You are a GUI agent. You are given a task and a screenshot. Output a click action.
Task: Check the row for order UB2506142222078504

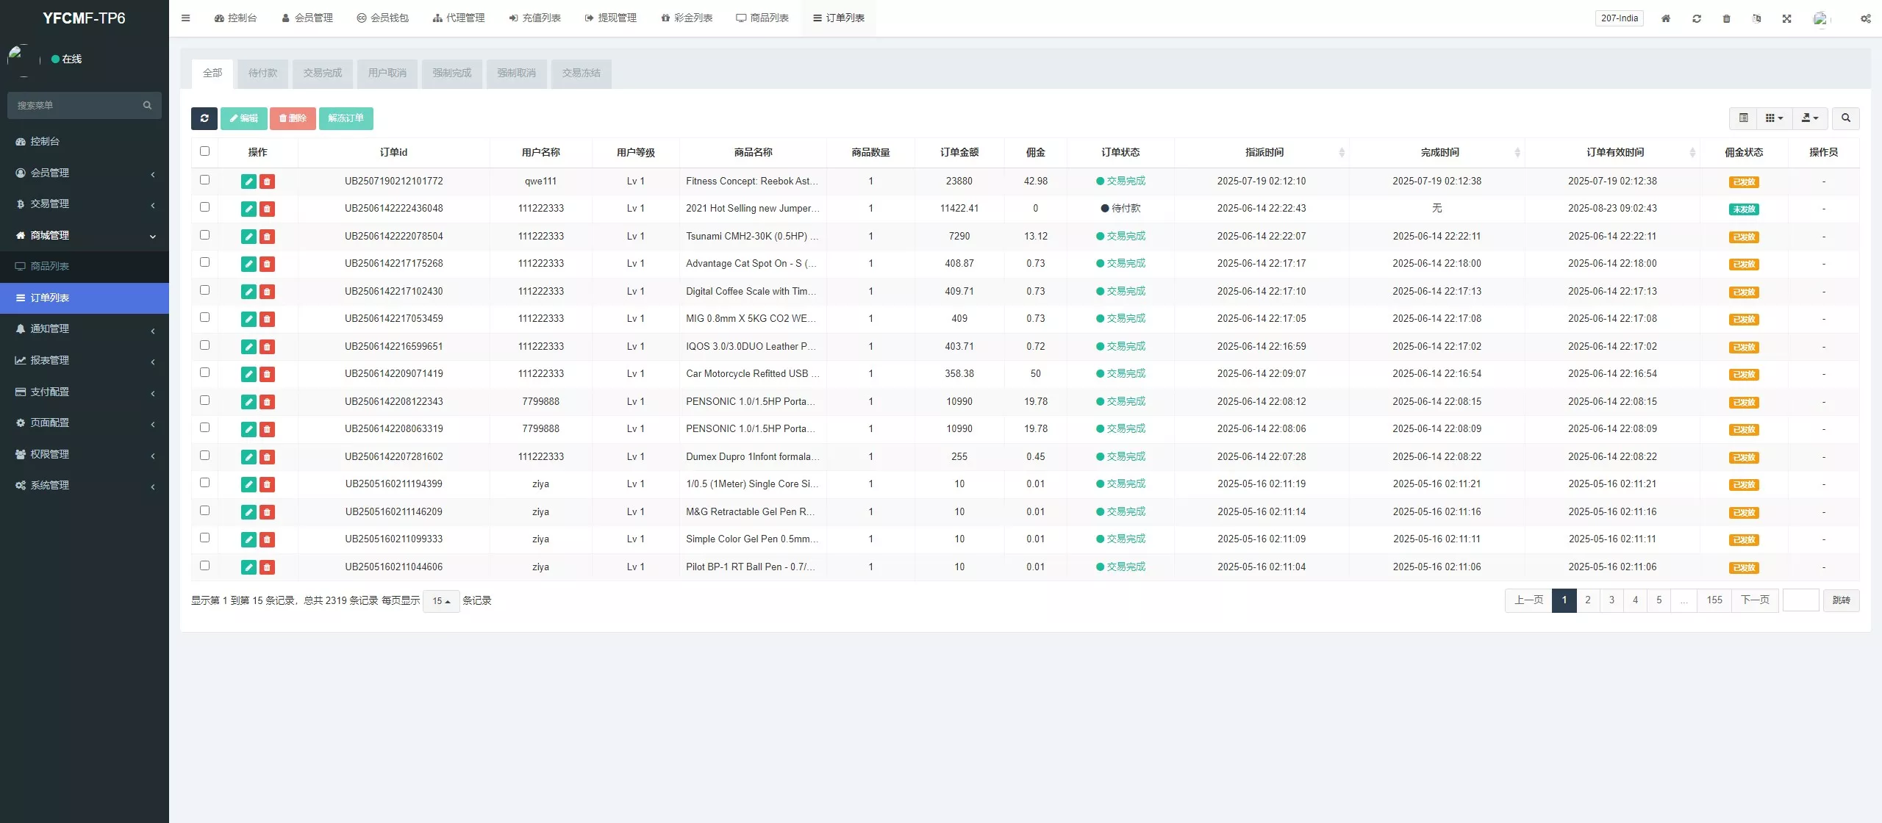click(205, 235)
